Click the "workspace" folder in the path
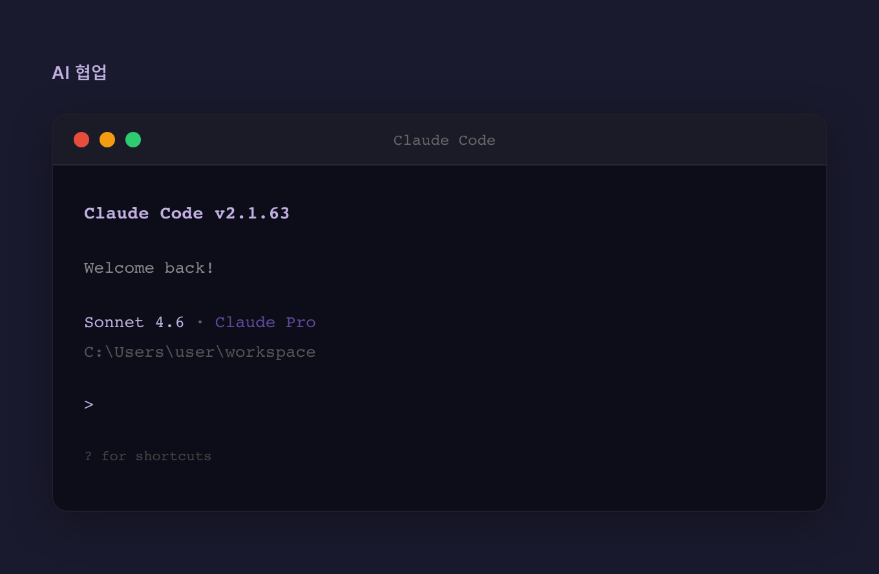 click(270, 352)
